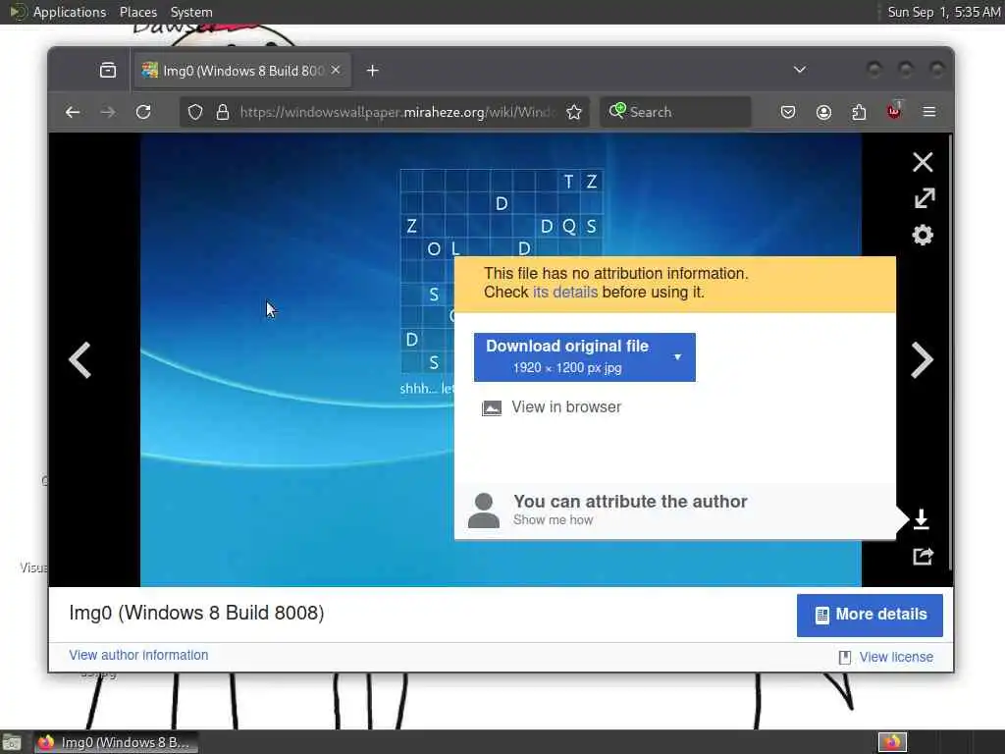The width and height of the screenshot is (1005, 754).
Task: Open Firefox account icon
Action: click(823, 112)
